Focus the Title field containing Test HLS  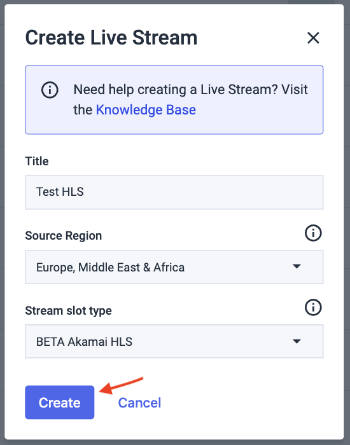click(x=174, y=192)
